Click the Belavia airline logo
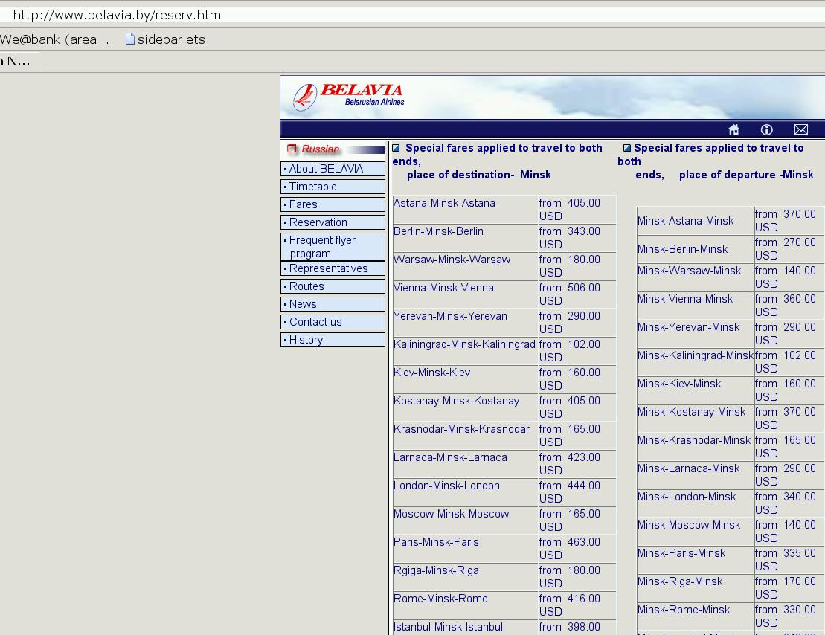This screenshot has width=825, height=635. 348,97
